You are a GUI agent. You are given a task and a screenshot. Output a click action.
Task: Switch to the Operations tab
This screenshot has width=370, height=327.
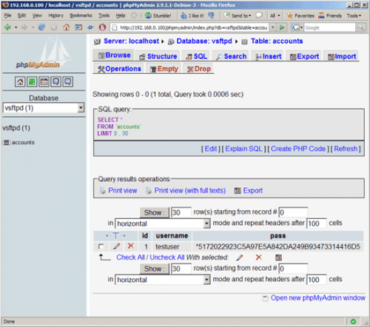point(119,69)
